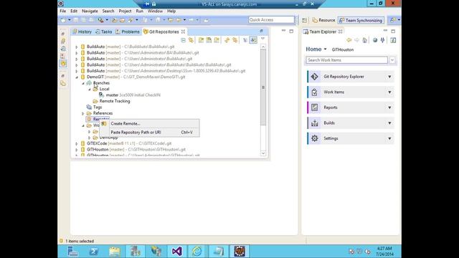Click the Builds icon in Team Explorer

click(x=315, y=123)
